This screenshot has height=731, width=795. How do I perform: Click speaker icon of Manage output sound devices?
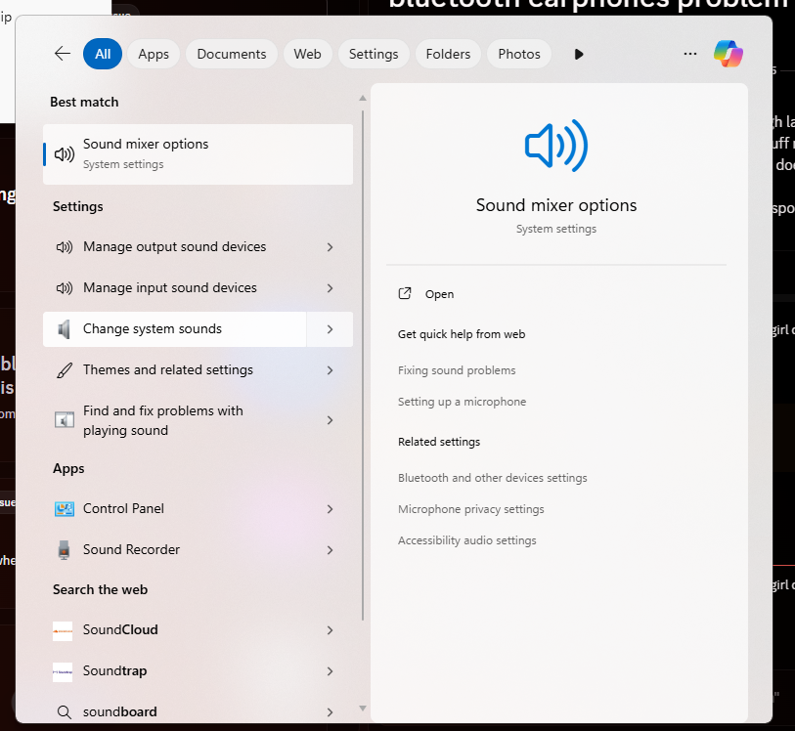click(65, 247)
